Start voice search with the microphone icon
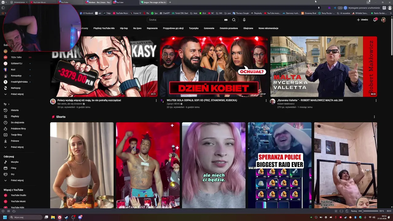The height and width of the screenshot is (221, 393). (244, 20)
